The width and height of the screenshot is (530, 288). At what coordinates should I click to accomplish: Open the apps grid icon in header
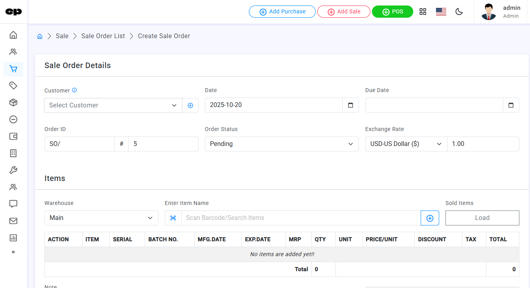point(423,12)
